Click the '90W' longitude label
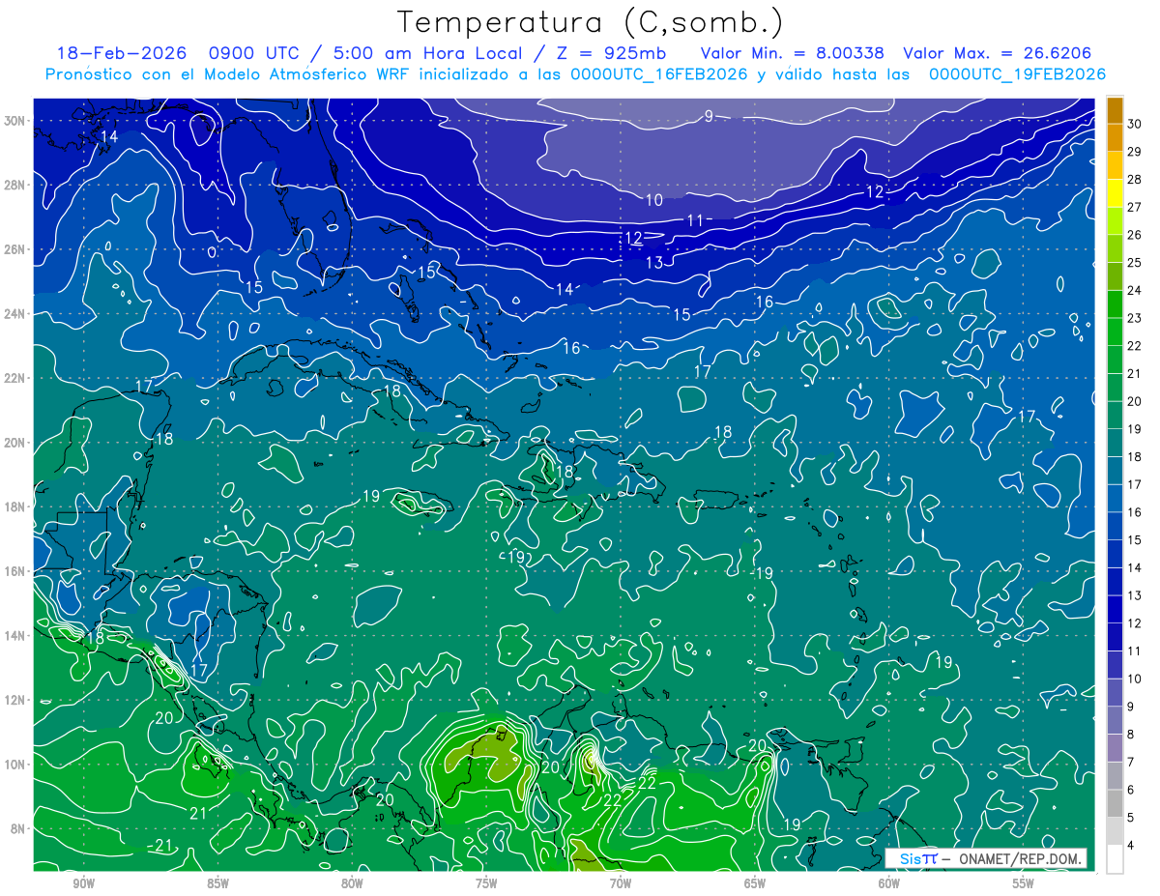The height and width of the screenshot is (896, 1160). 83,883
